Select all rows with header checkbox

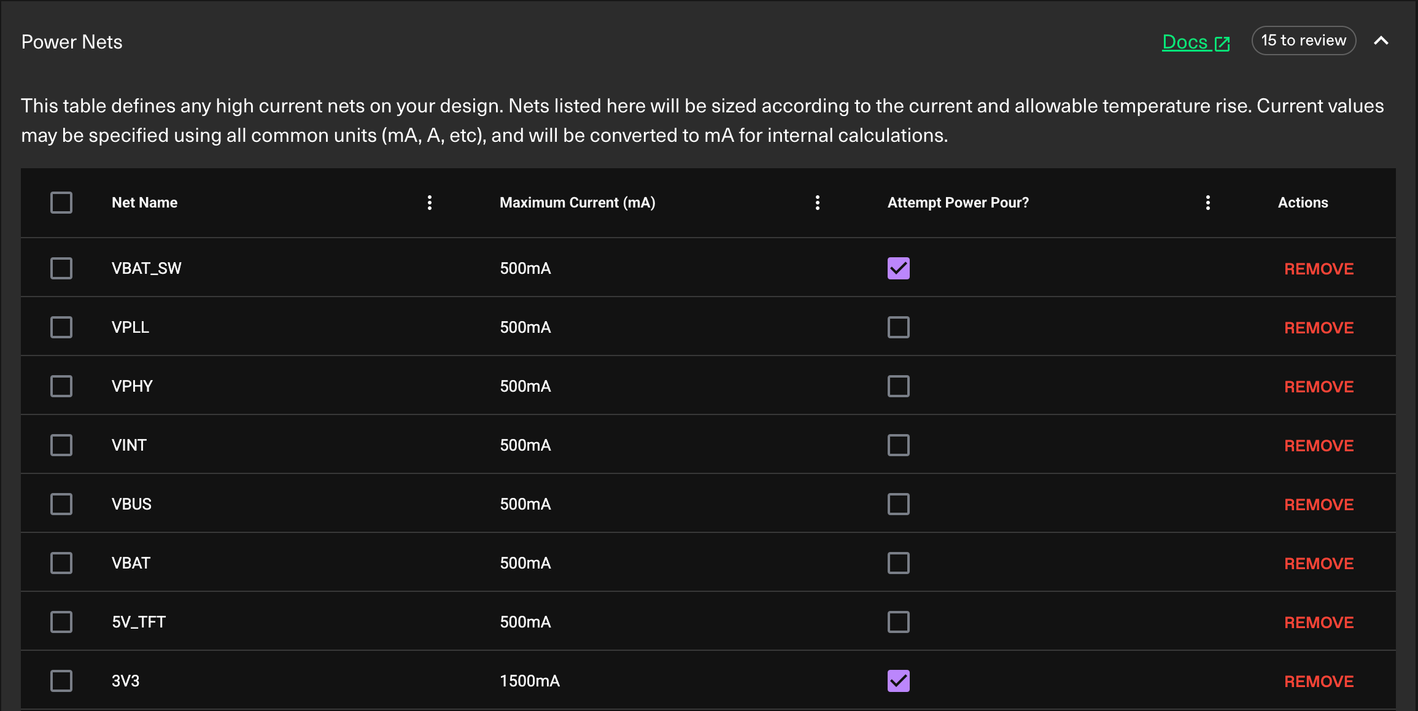coord(61,203)
